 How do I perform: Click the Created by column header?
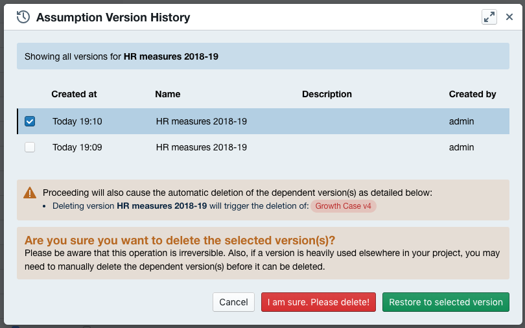point(472,94)
